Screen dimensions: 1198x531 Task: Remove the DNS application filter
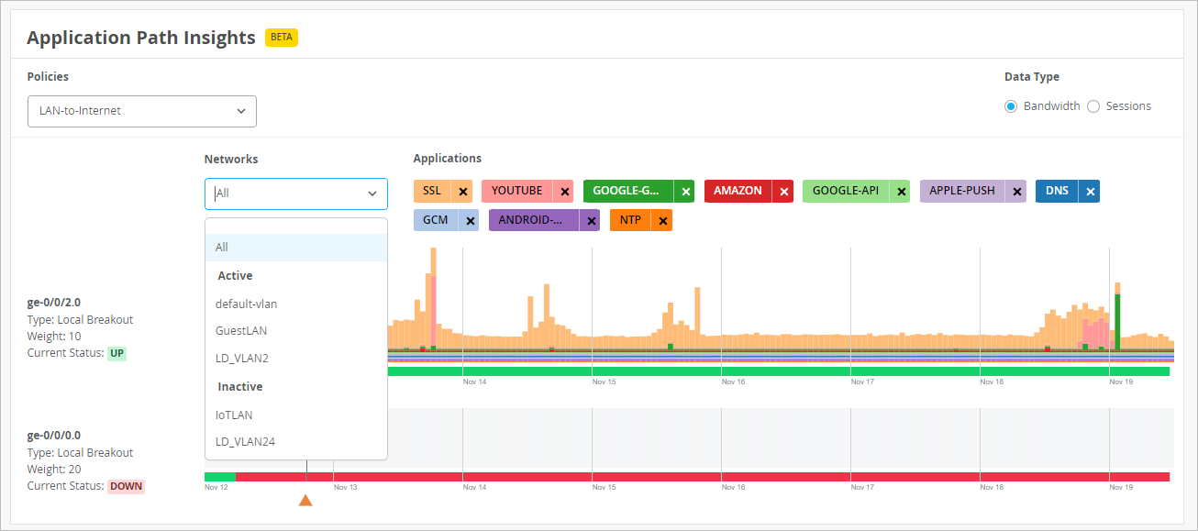1090,192
